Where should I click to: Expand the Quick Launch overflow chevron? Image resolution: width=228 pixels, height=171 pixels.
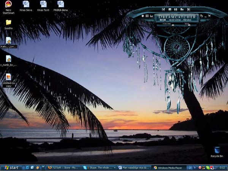coord(43,167)
